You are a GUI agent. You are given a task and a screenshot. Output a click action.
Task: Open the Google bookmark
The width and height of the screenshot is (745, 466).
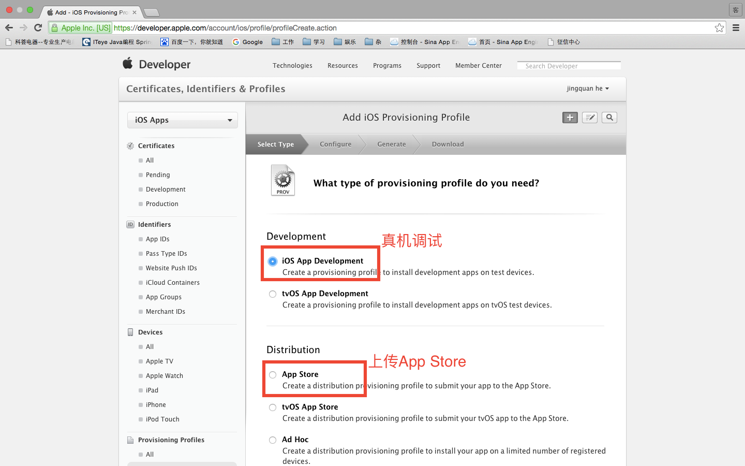pos(247,42)
